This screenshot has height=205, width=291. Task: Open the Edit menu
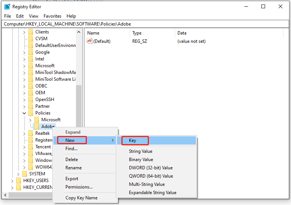pos(20,16)
